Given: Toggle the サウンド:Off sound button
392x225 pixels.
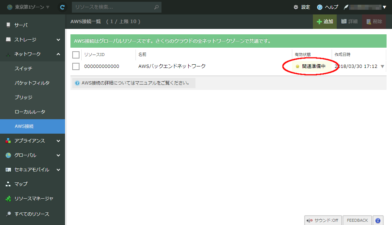Looking at the screenshot, I should pyautogui.click(x=322, y=220).
